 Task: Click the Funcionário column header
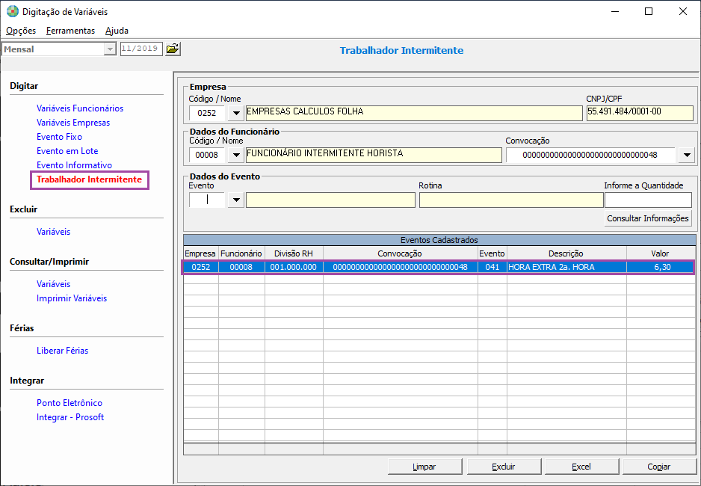[x=241, y=253]
